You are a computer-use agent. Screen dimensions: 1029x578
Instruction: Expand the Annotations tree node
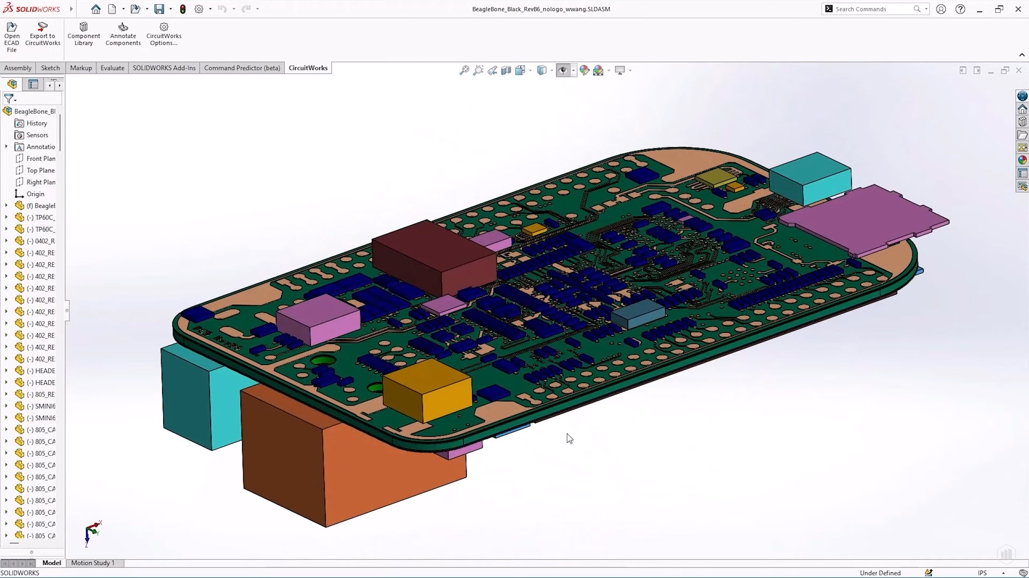pyautogui.click(x=6, y=146)
